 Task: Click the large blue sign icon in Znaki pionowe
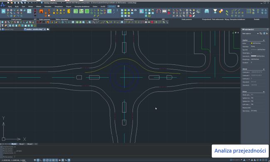coord(3,11)
